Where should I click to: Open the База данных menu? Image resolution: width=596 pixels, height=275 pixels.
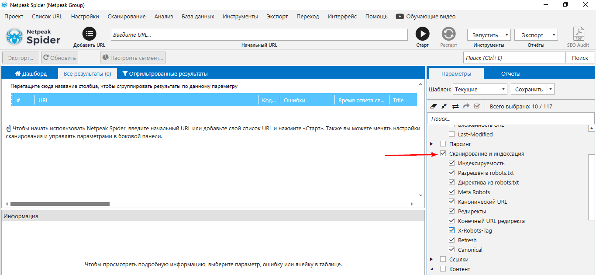click(198, 16)
